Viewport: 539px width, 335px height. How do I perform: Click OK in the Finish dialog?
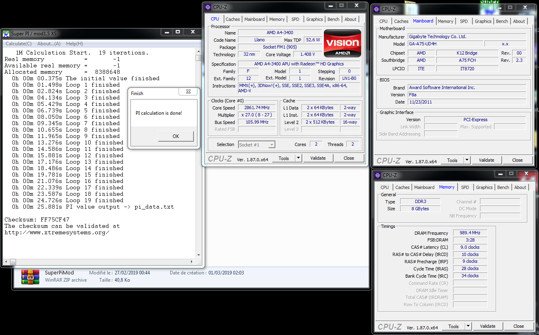176,136
